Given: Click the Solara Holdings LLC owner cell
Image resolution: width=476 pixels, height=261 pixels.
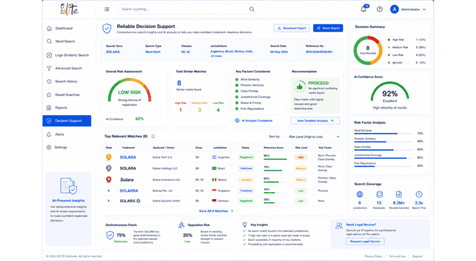Looking at the screenshot, I should [x=165, y=168].
